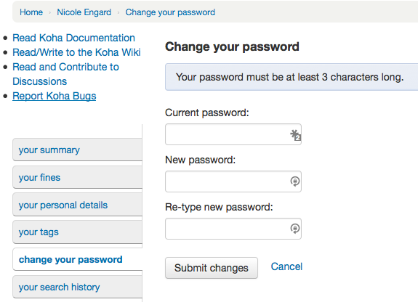View the your tags tab
This screenshot has width=418, height=302.
tap(78, 232)
